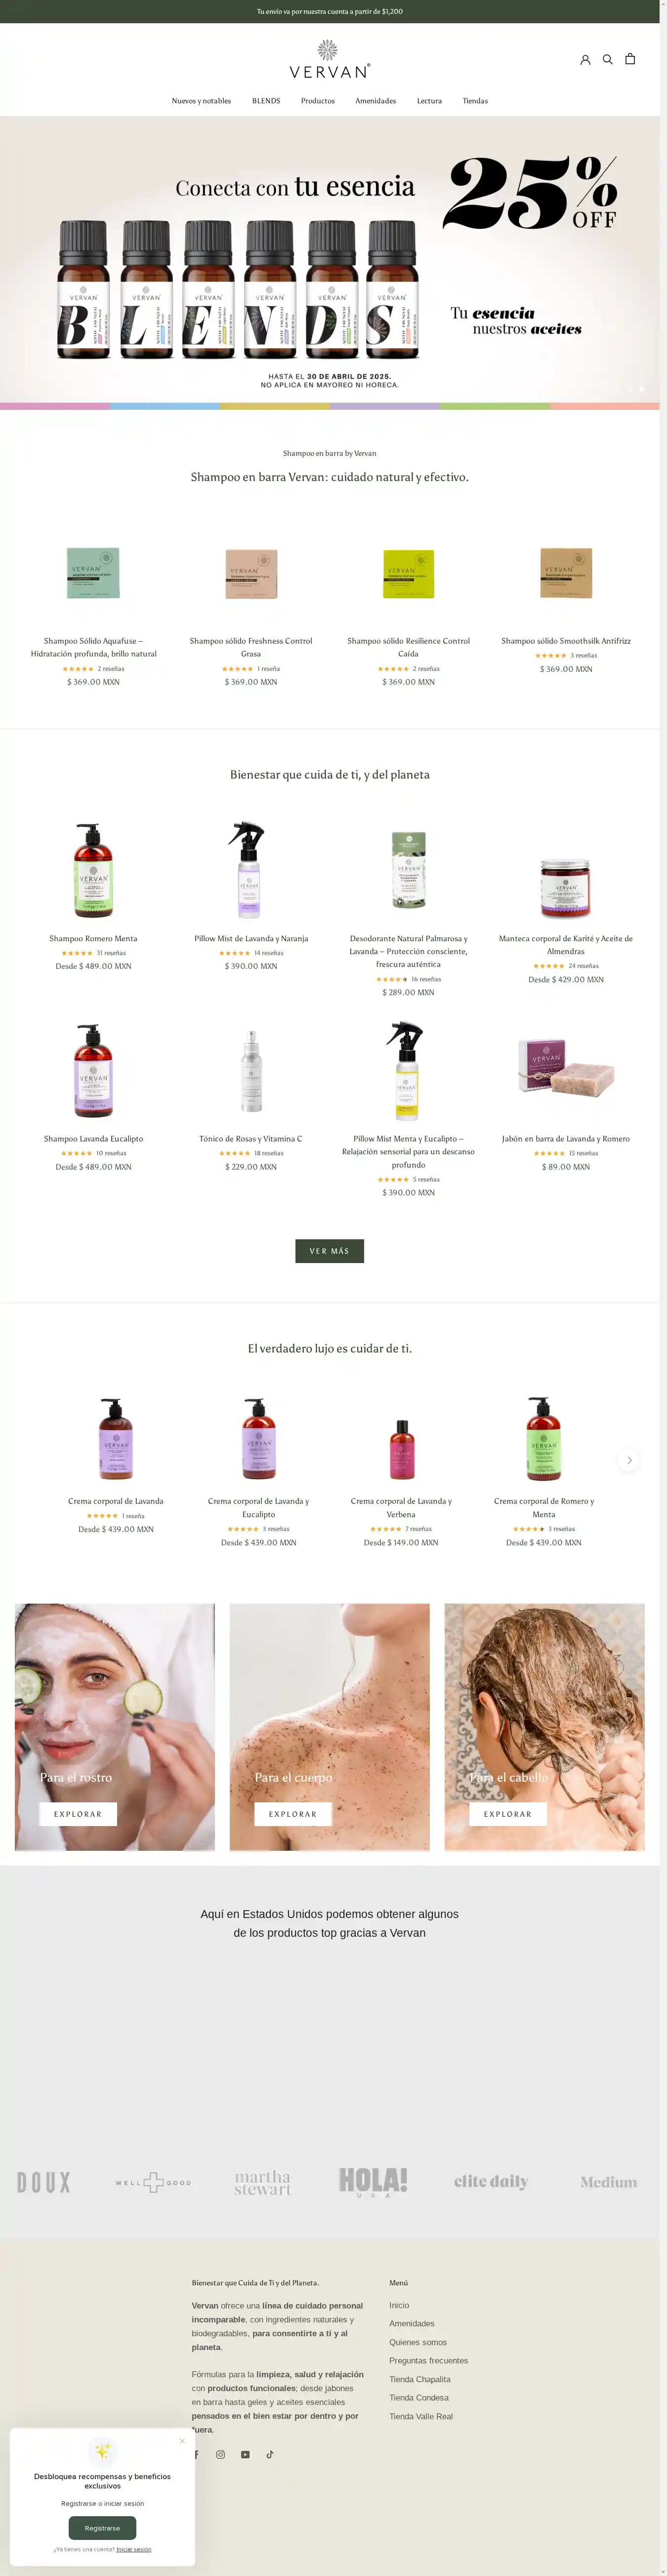The image size is (667, 2576).
Task: Click the Vervan logo in the header
Action: click(329, 59)
